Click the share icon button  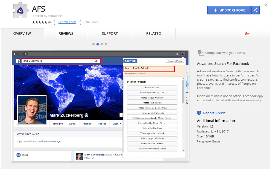256,10
